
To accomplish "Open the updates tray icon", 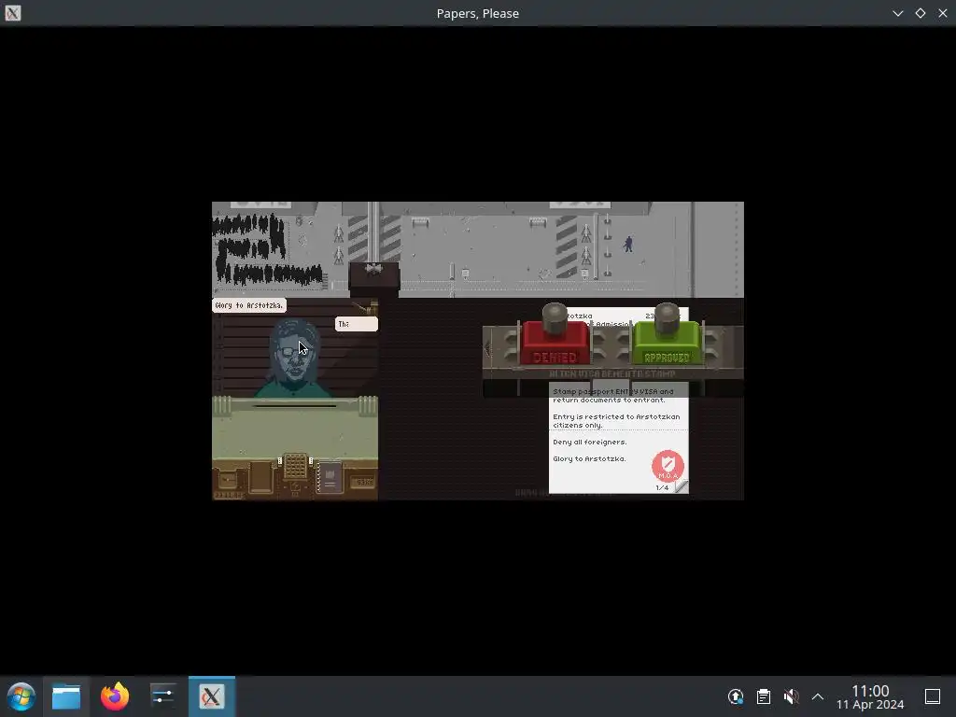I will pyautogui.click(x=736, y=696).
